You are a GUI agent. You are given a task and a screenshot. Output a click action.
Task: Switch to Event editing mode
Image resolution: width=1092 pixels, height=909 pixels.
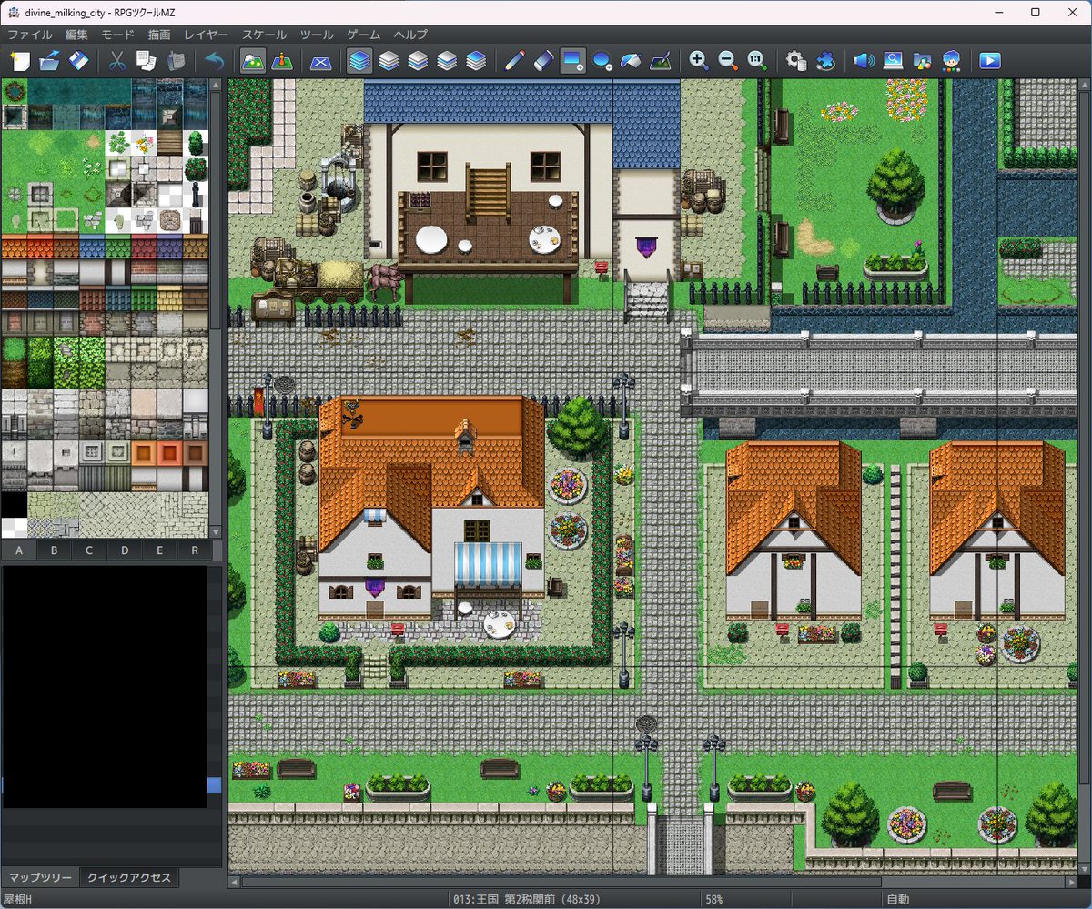tap(283, 61)
